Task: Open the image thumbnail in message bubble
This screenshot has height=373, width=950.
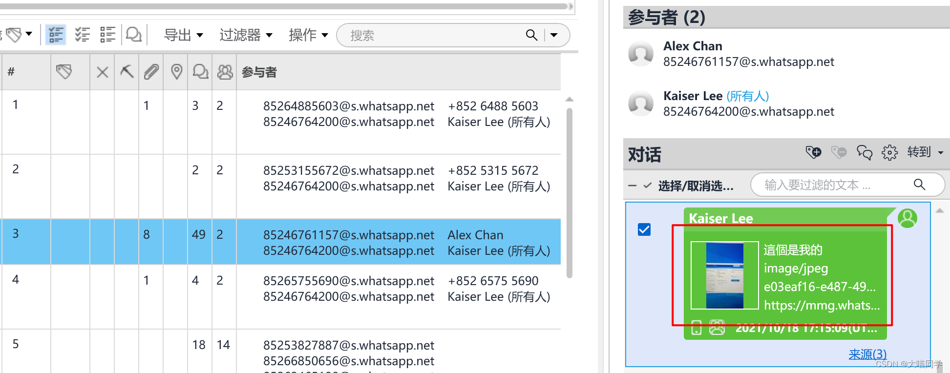Action: click(725, 276)
